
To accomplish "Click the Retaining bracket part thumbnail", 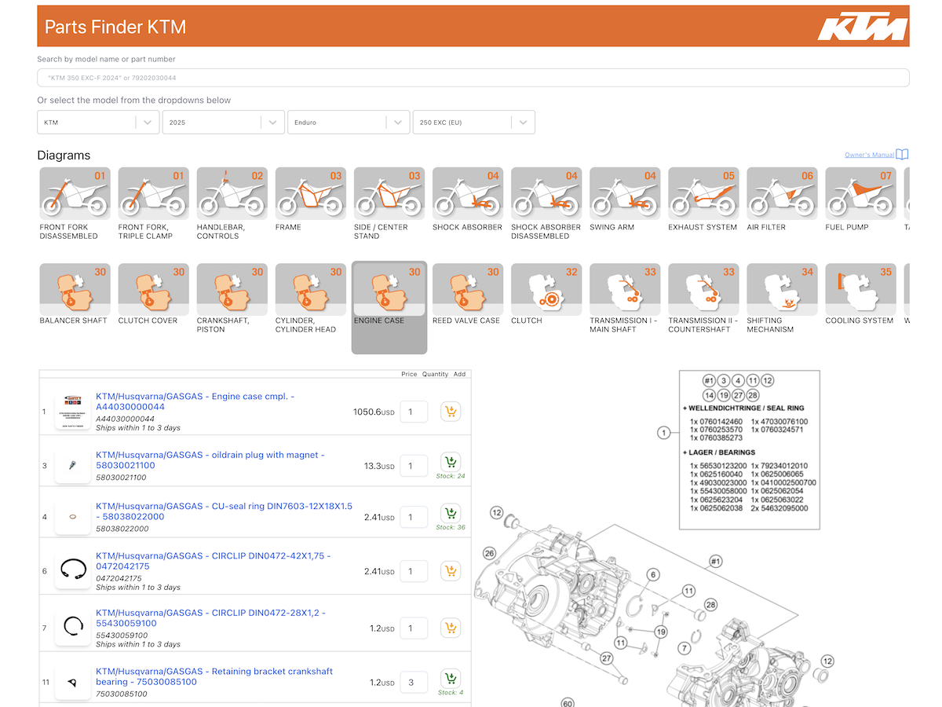I will (x=72, y=683).
